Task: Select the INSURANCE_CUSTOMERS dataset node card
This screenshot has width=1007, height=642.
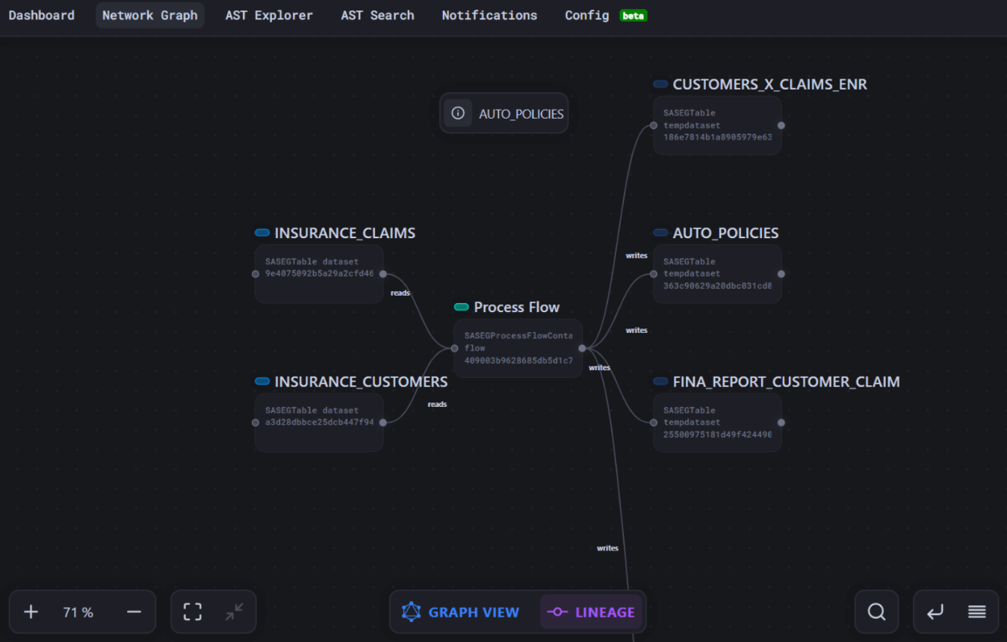Action: (319, 423)
